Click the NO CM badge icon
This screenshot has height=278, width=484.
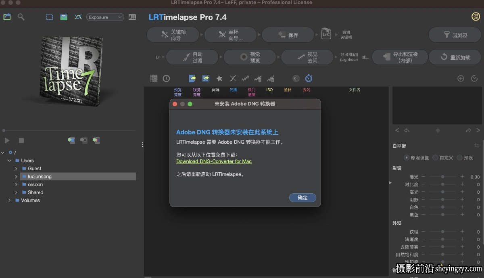[x=476, y=17]
